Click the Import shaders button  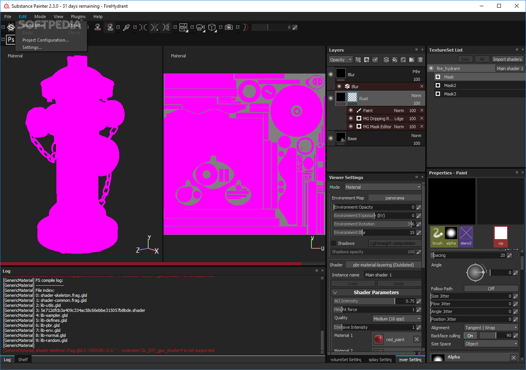[x=507, y=59]
